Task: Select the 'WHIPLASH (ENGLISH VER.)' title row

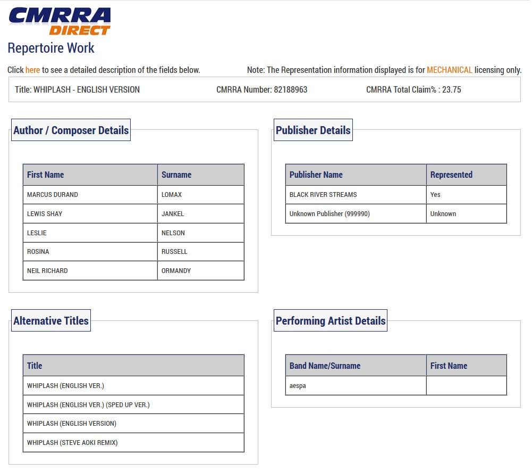Action: pyautogui.click(x=133, y=386)
